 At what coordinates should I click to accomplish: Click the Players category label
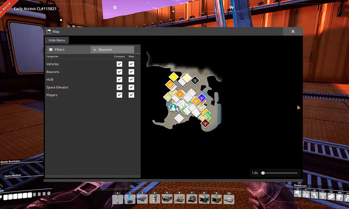(x=52, y=95)
